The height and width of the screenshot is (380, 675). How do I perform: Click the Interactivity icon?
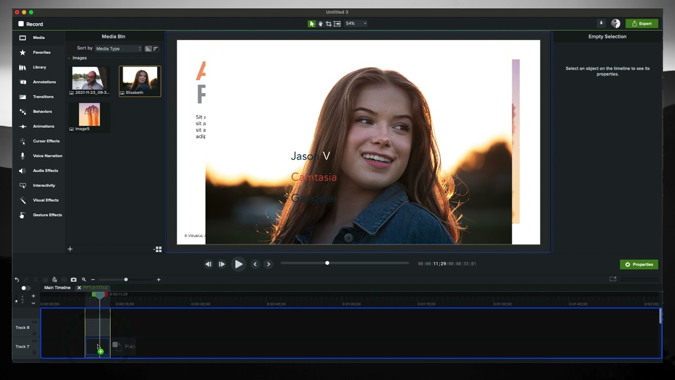pyautogui.click(x=23, y=185)
